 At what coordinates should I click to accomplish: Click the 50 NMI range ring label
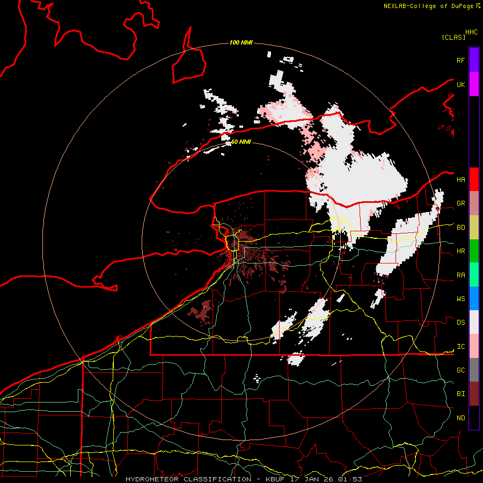[241, 142]
